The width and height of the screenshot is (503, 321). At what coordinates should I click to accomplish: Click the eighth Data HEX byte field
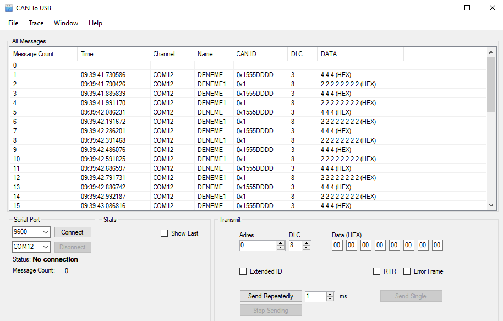(x=438, y=245)
